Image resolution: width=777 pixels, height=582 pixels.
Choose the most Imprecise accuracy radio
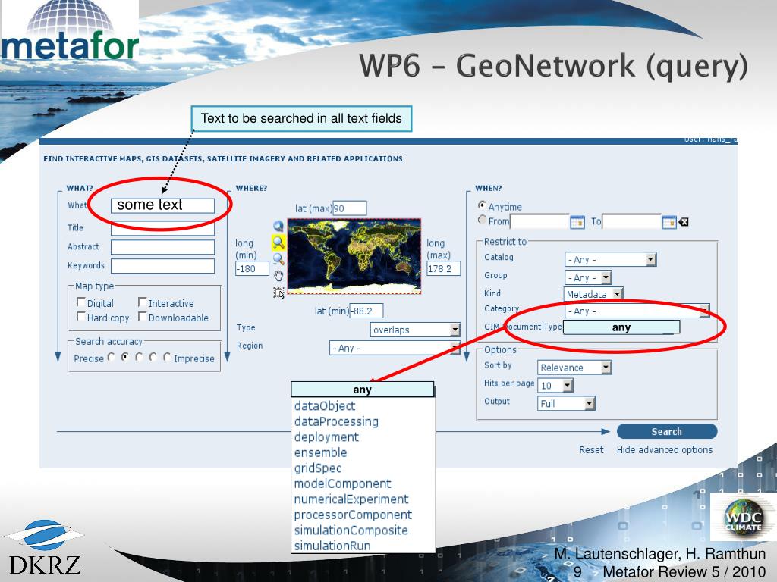point(167,356)
